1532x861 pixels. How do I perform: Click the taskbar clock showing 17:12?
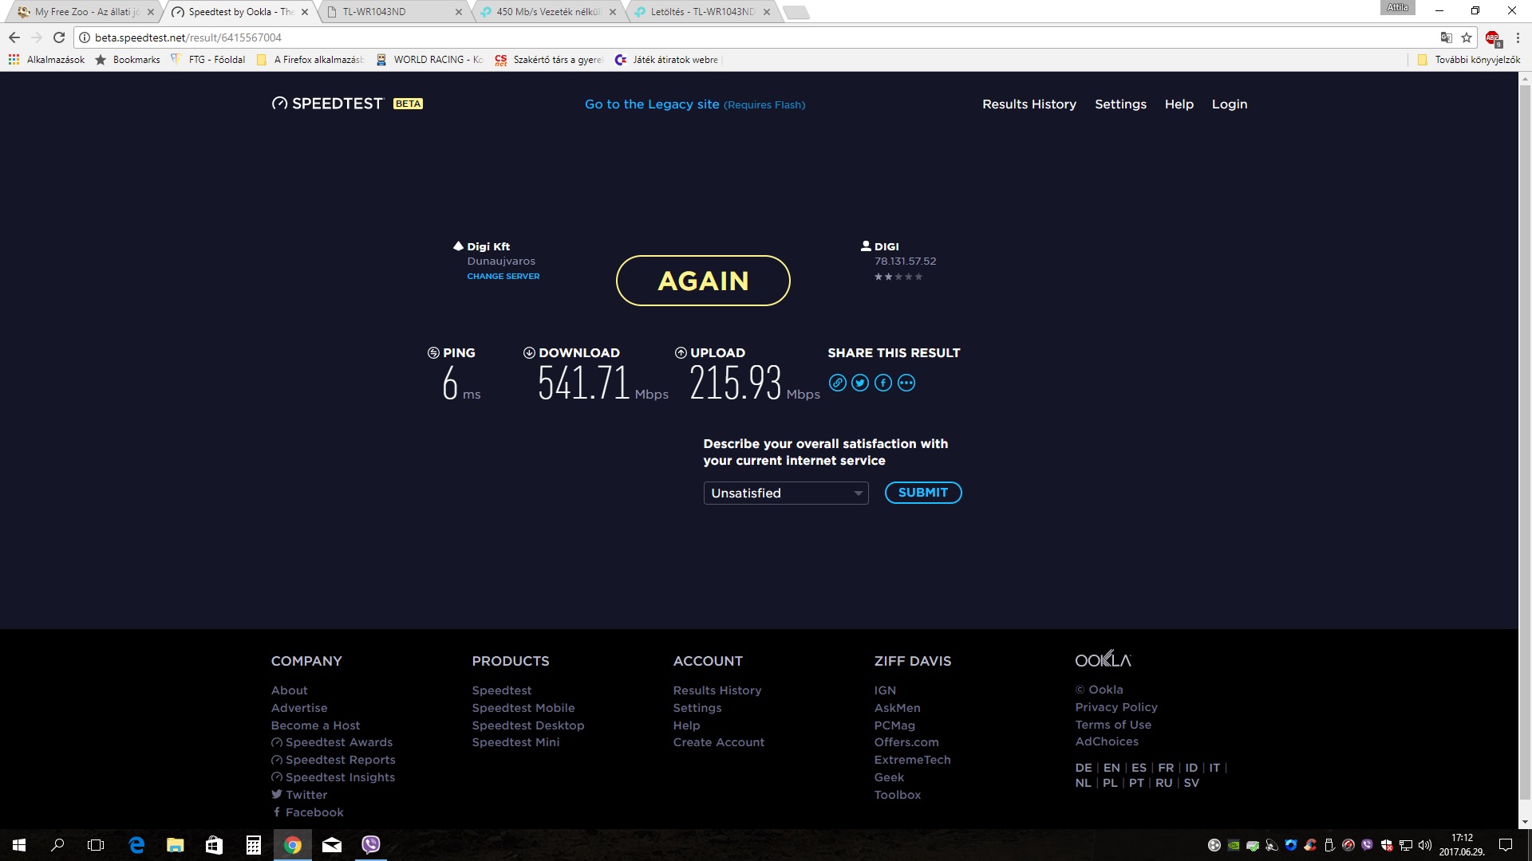coord(1462,845)
